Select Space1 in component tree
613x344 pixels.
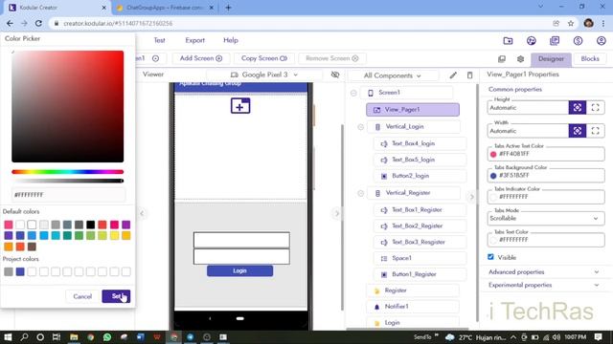[420, 258]
